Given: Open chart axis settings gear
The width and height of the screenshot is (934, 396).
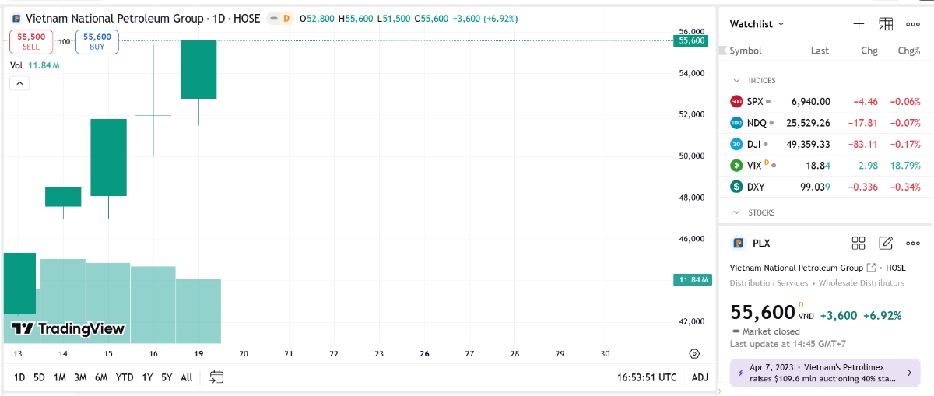Looking at the screenshot, I should click(x=694, y=353).
